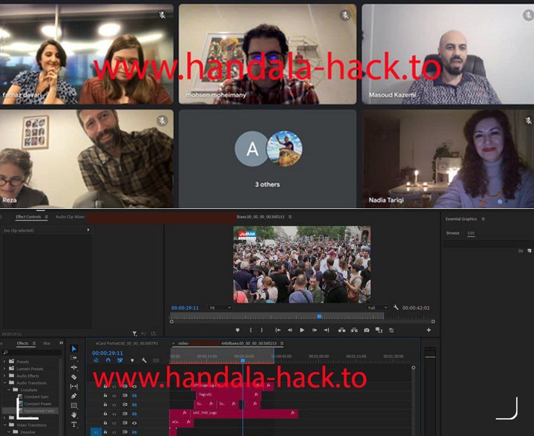Select the Selection arrow tool

click(74, 349)
